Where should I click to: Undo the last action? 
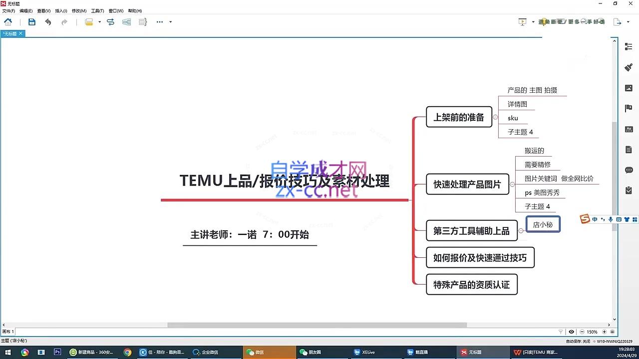48,22
